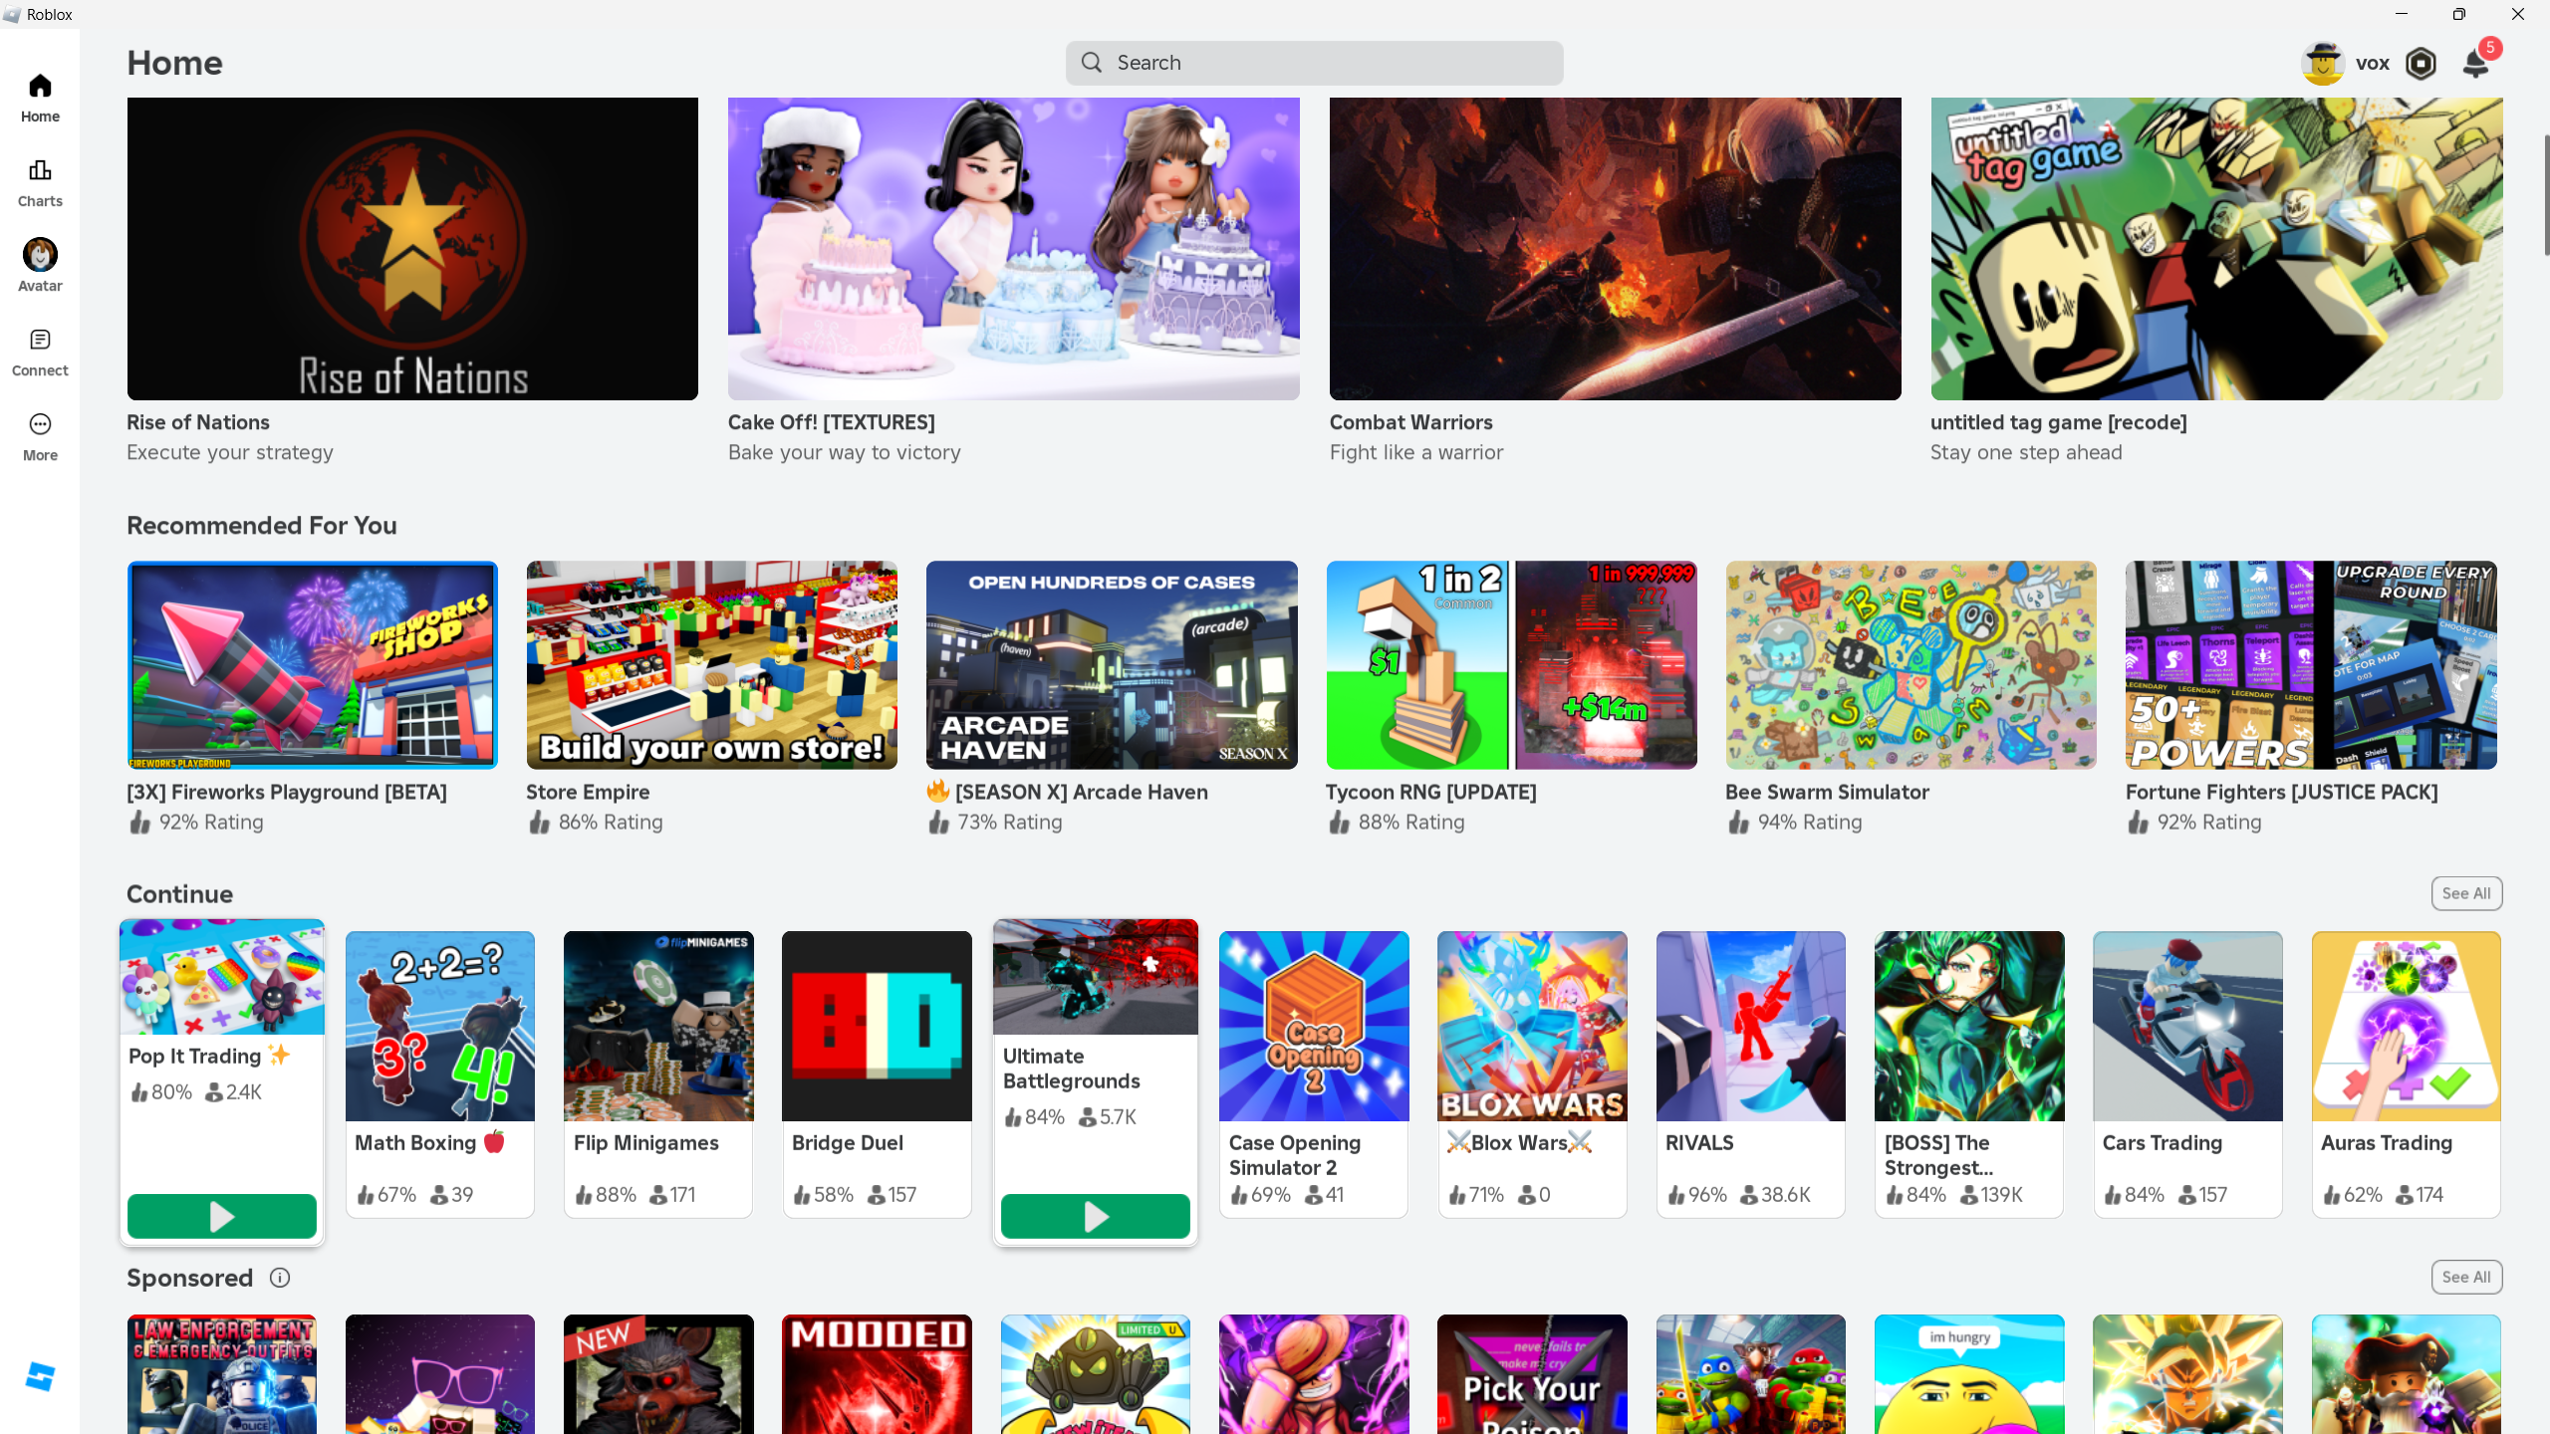Open the Robux balance icon

(2421, 64)
